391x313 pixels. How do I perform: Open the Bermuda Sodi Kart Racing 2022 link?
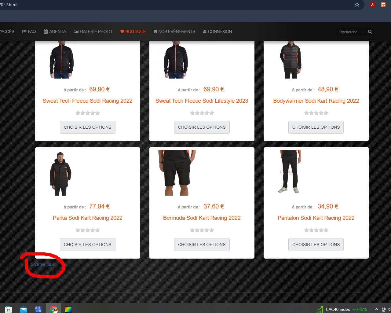(x=202, y=218)
